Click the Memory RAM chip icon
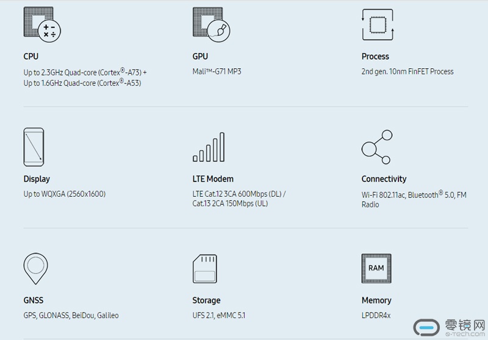The width and height of the screenshot is (488, 340). coord(376,269)
